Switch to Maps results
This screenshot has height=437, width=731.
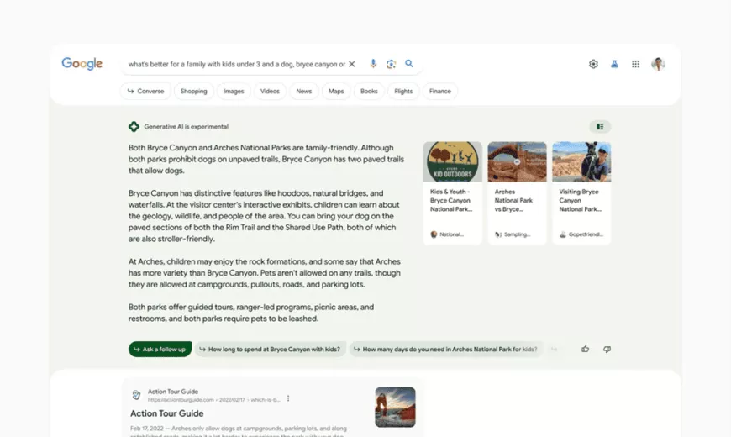pos(335,91)
